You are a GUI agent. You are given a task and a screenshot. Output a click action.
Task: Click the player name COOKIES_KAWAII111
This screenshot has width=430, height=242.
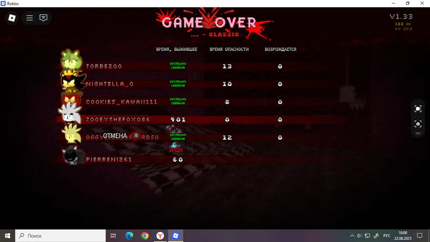pos(122,102)
